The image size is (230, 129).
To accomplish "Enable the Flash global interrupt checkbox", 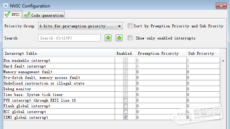I will [x=125, y=106].
